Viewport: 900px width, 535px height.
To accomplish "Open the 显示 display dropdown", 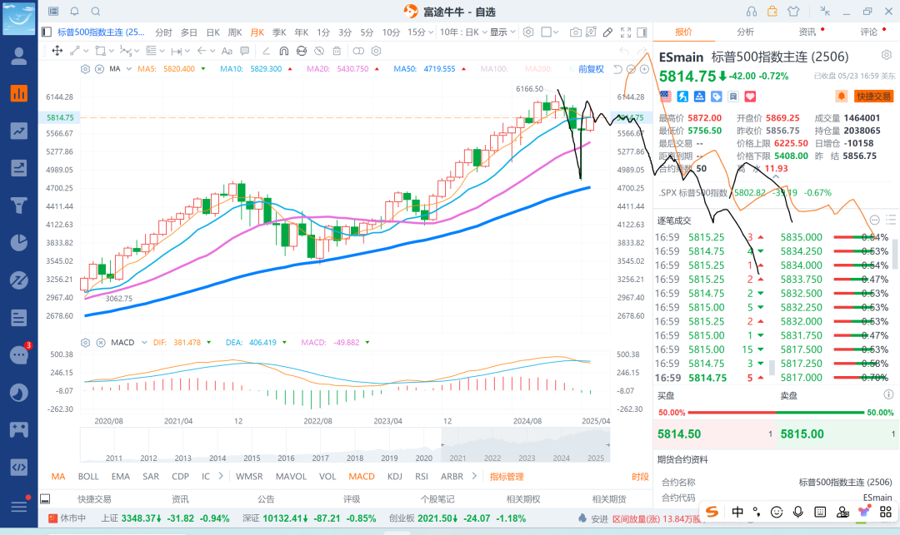I will tap(502, 32).
